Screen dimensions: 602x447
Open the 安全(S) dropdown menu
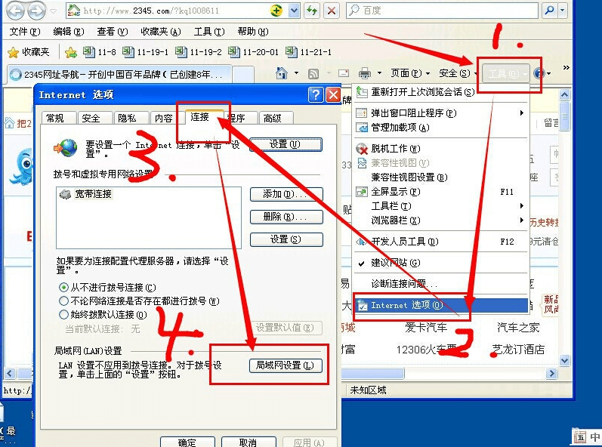coord(458,73)
